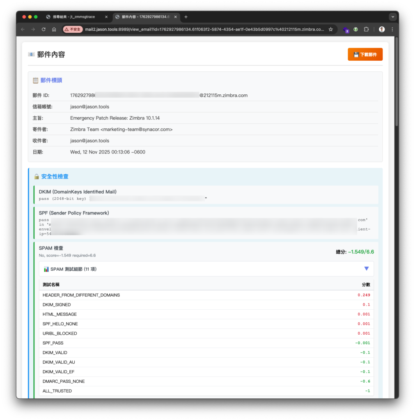
Task: Click the 郵件標頭 section heading
Action: 51,80
